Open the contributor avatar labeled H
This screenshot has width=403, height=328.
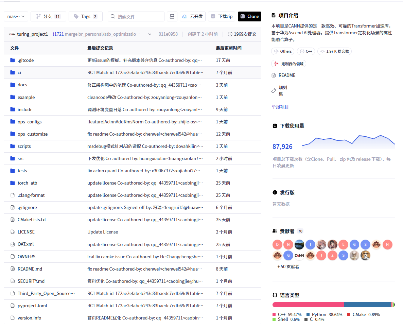(387, 244)
